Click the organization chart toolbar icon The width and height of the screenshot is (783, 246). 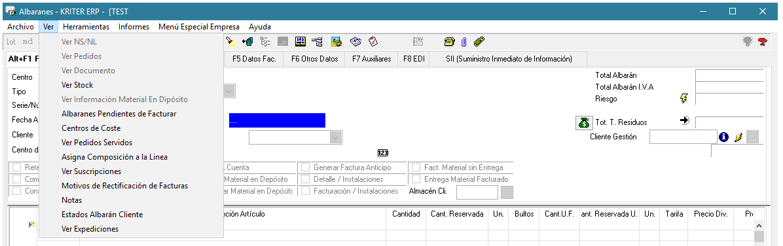point(317,41)
